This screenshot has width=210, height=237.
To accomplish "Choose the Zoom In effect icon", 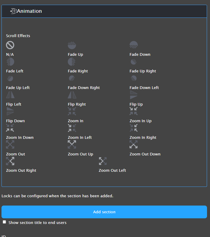I will (72, 111).
